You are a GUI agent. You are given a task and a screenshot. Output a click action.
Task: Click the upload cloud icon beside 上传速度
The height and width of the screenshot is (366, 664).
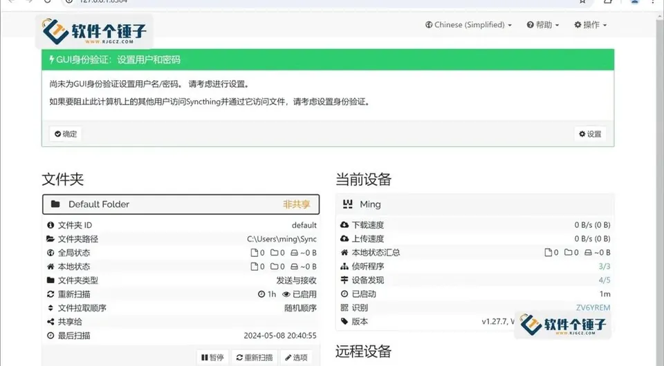[x=344, y=239]
